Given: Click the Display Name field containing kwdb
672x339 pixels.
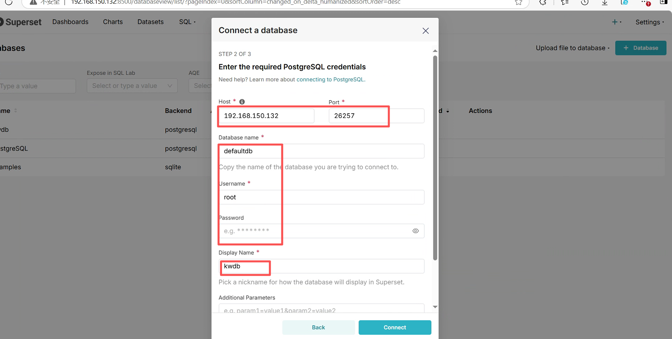Looking at the screenshot, I should click(x=321, y=267).
